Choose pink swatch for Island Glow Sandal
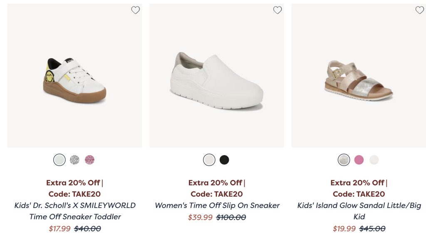This screenshot has width=426, height=240. (359, 160)
